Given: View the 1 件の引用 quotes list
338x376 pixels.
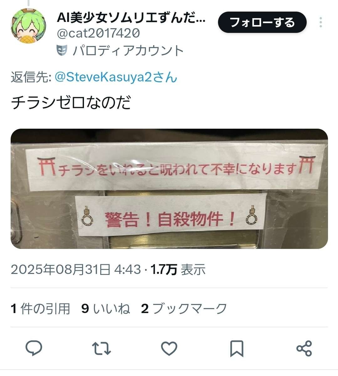Looking at the screenshot, I should click(x=40, y=309).
